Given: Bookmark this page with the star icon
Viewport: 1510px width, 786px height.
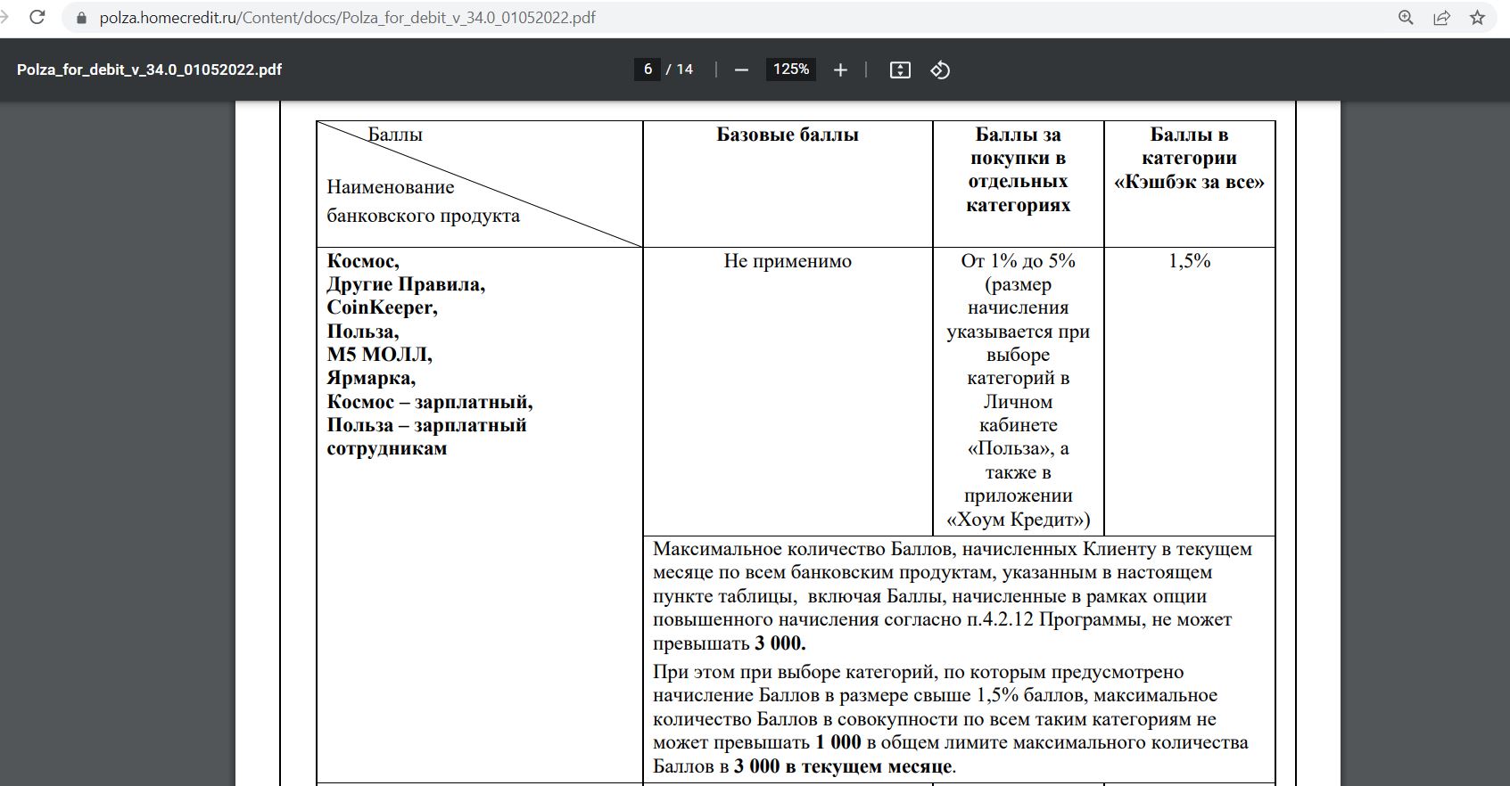Looking at the screenshot, I should coord(1477,18).
